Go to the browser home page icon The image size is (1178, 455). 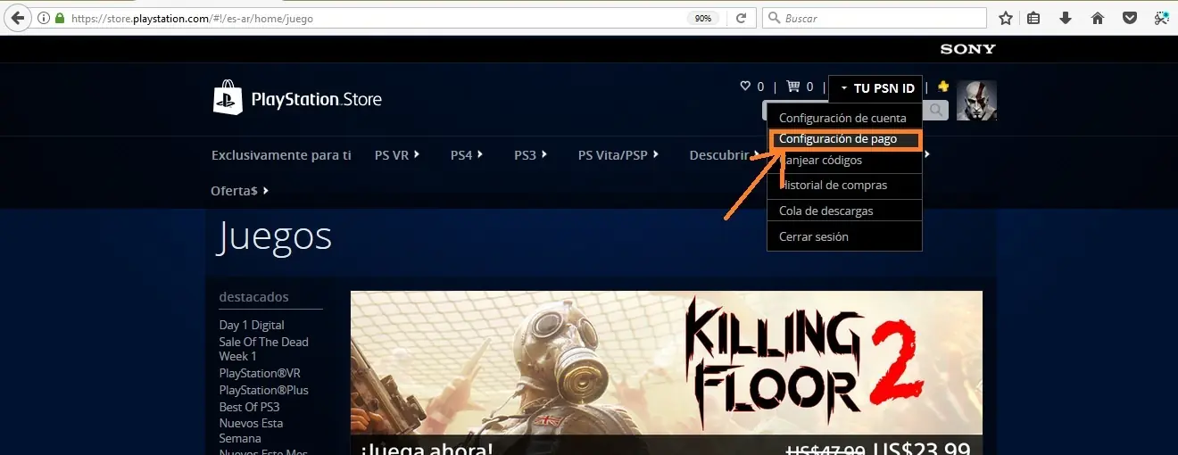1098,18
